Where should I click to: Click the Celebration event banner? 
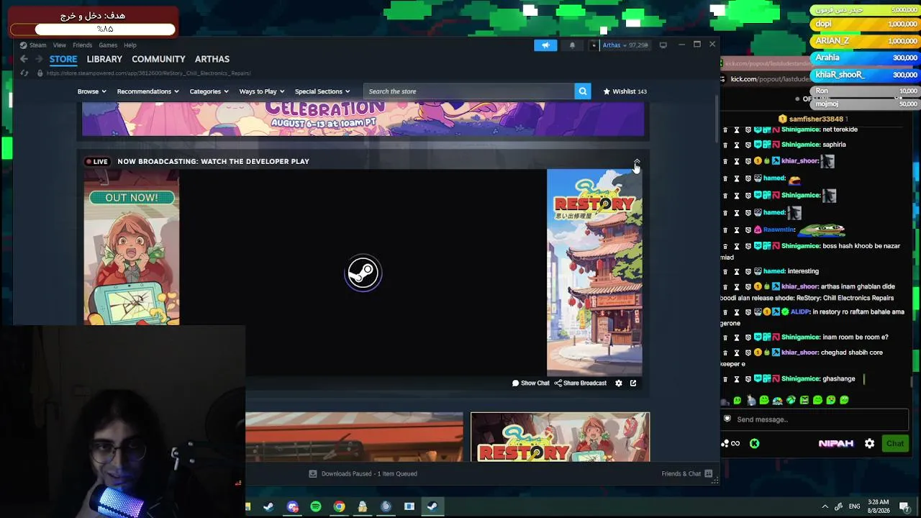[363, 119]
